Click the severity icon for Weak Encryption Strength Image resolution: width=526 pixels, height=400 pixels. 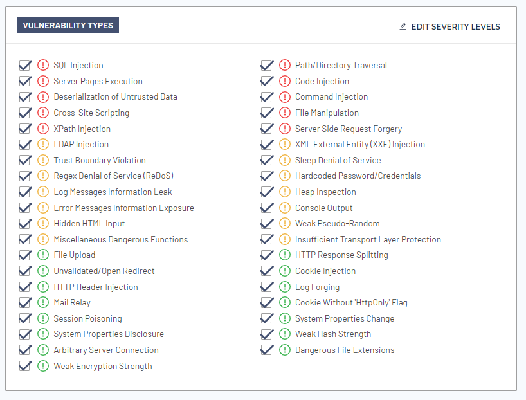point(43,367)
